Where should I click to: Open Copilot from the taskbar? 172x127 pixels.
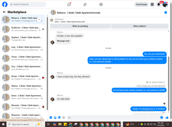(54, 124)
